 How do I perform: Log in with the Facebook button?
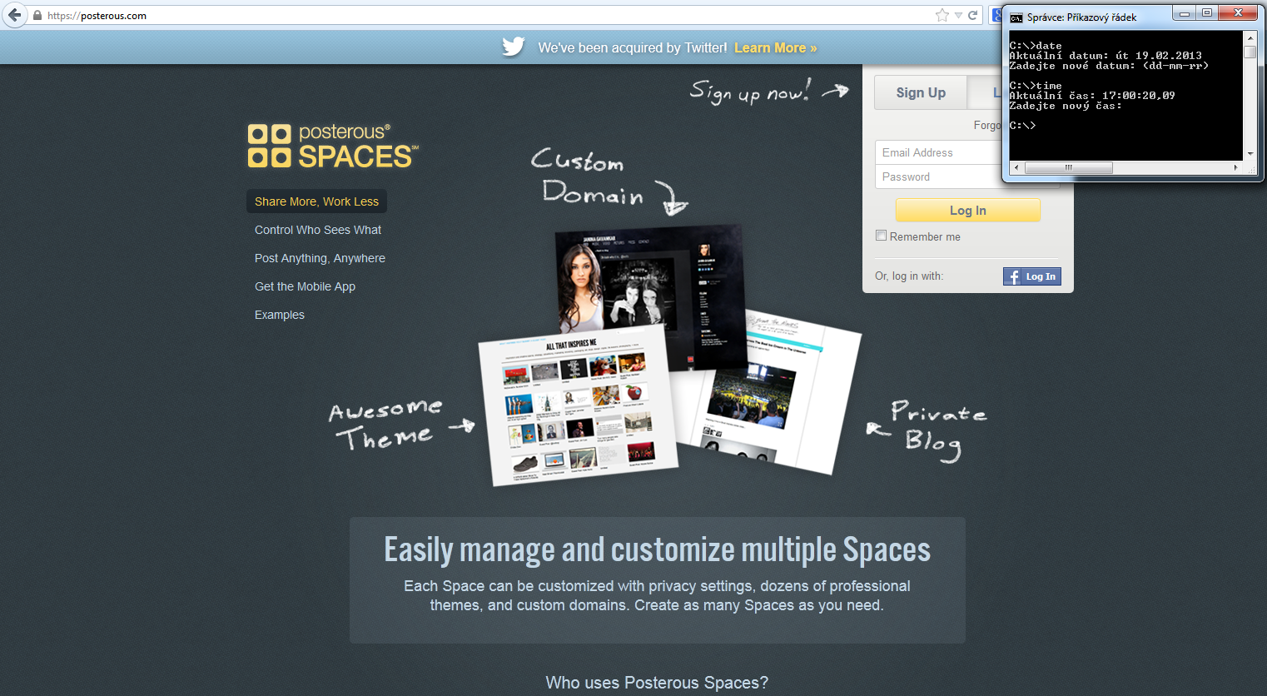1032,276
